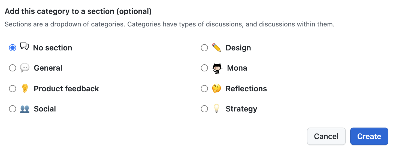Click the pencil emoji next to Design

point(216,48)
